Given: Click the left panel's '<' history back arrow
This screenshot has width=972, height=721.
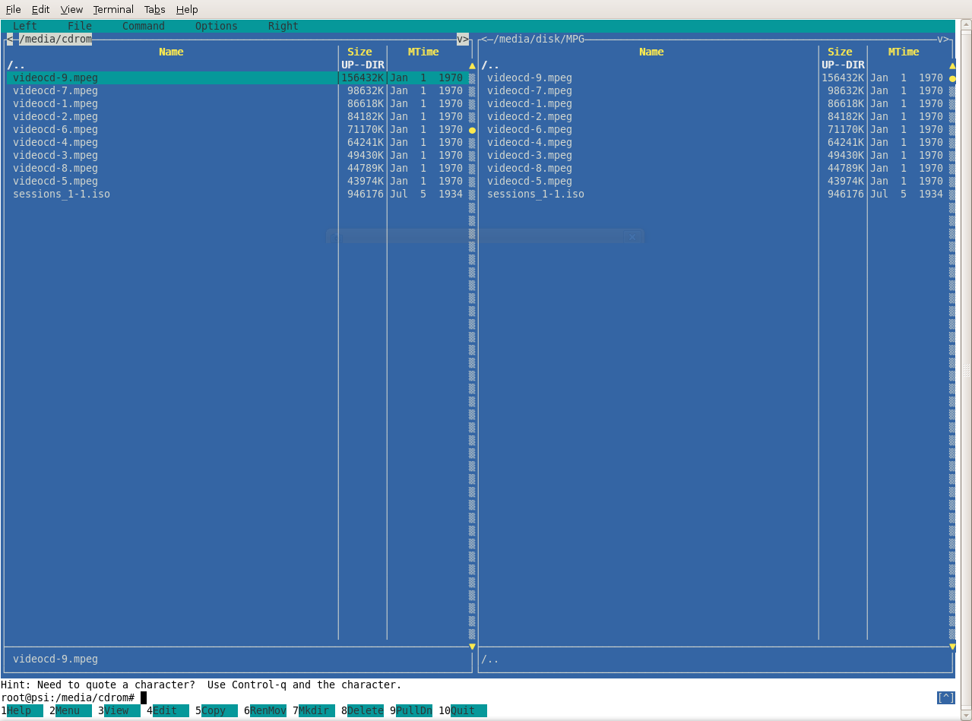Looking at the screenshot, I should click(10, 39).
